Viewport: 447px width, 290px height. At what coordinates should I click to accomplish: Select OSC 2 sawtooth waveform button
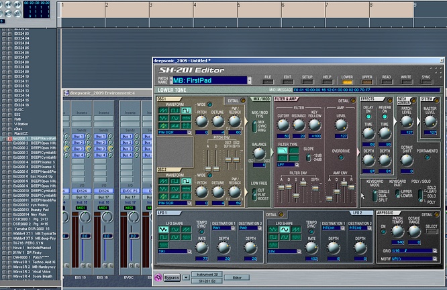click(163, 182)
